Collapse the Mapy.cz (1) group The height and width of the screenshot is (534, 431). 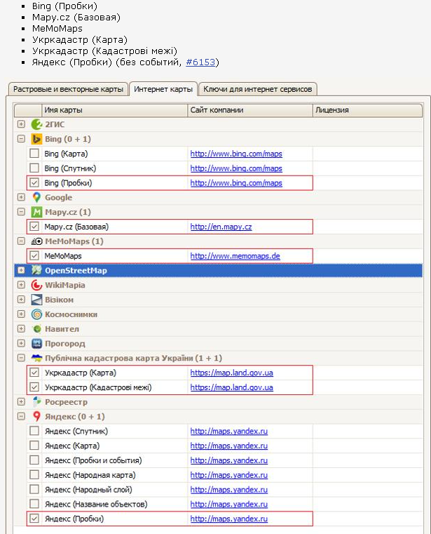coord(21,212)
